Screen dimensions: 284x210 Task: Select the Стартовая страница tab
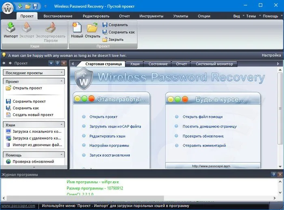coord(103,64)
